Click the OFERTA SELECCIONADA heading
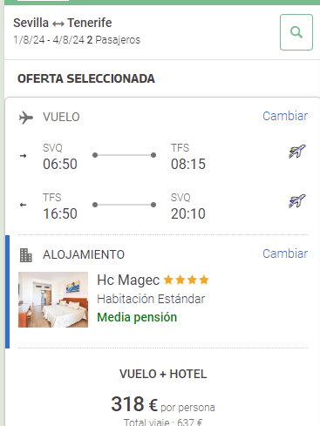This screenshot has height=426, width=320. click(86, 78)
